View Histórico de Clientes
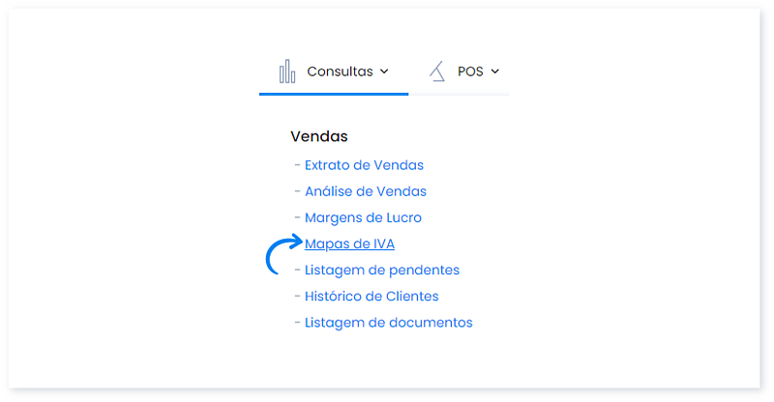Viewport: 774px width, 402px height. (371, 296)
